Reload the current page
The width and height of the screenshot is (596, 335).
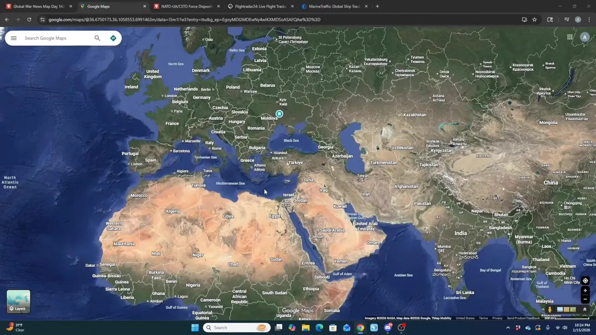point(29,20)
